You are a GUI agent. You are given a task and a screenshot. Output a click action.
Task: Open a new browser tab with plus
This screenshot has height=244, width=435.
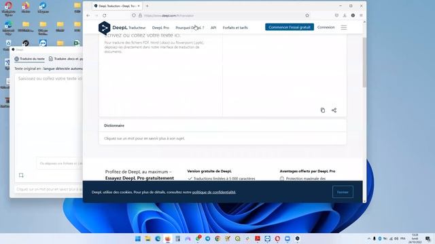[147, 6]
